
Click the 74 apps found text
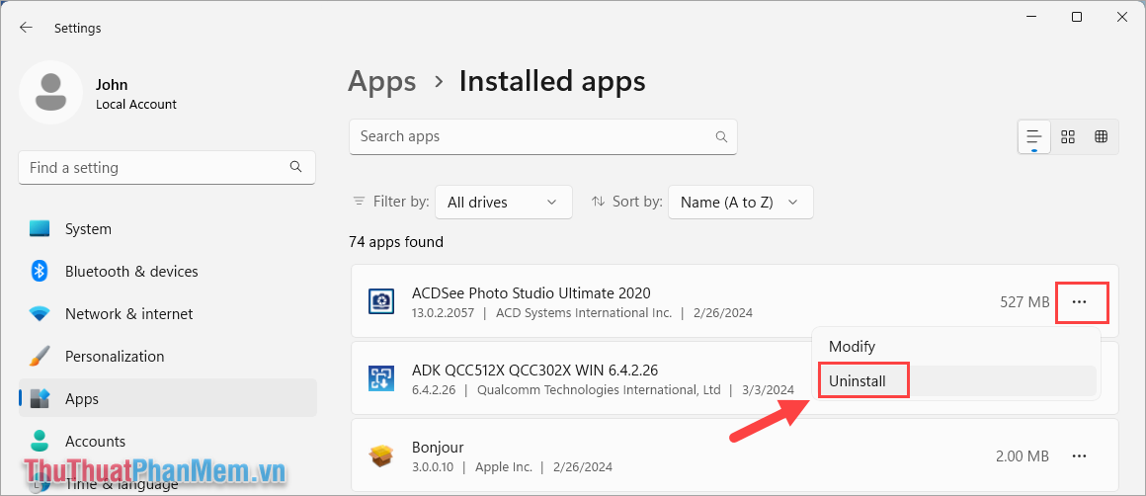coord(396,242)
